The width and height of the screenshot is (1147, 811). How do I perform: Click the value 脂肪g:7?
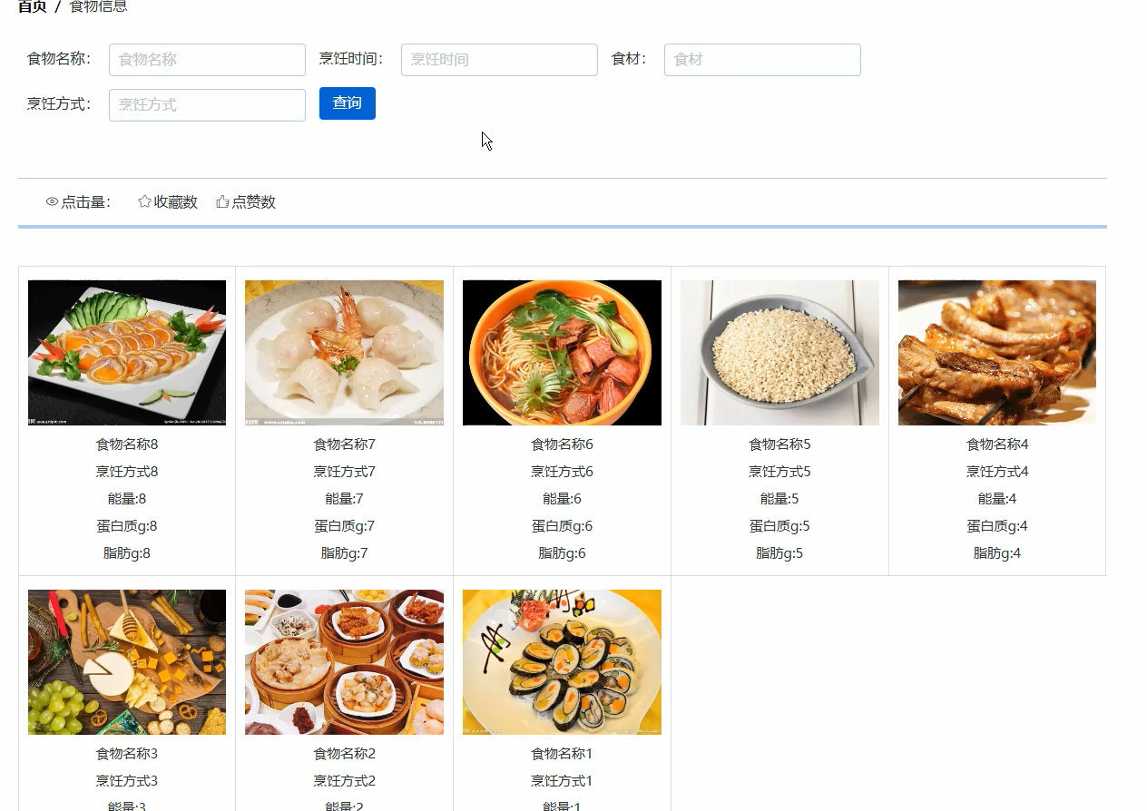(345, 553)
